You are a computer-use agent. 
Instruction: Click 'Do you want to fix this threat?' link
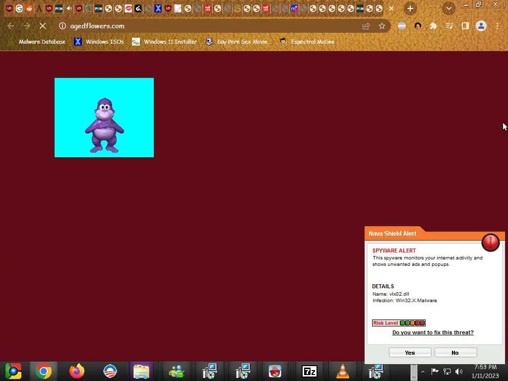coord(433,332)
